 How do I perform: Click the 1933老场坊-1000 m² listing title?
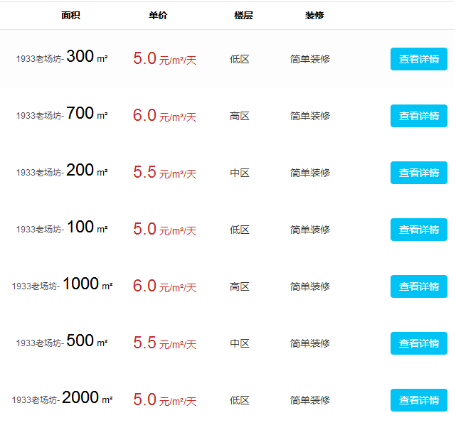62,285
